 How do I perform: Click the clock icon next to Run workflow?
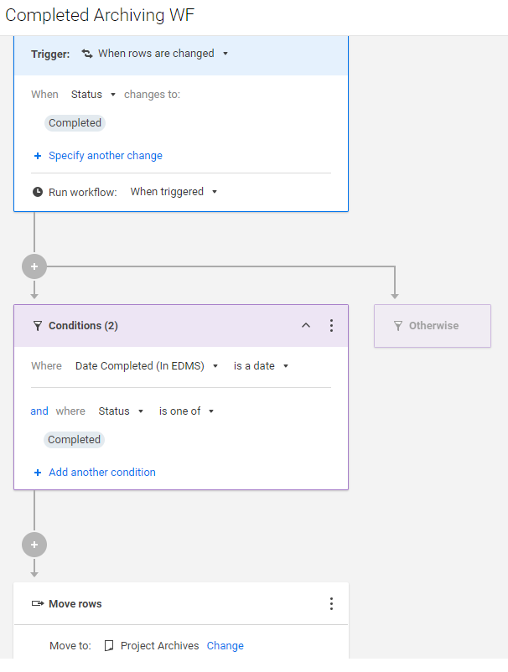coord(38,192)
